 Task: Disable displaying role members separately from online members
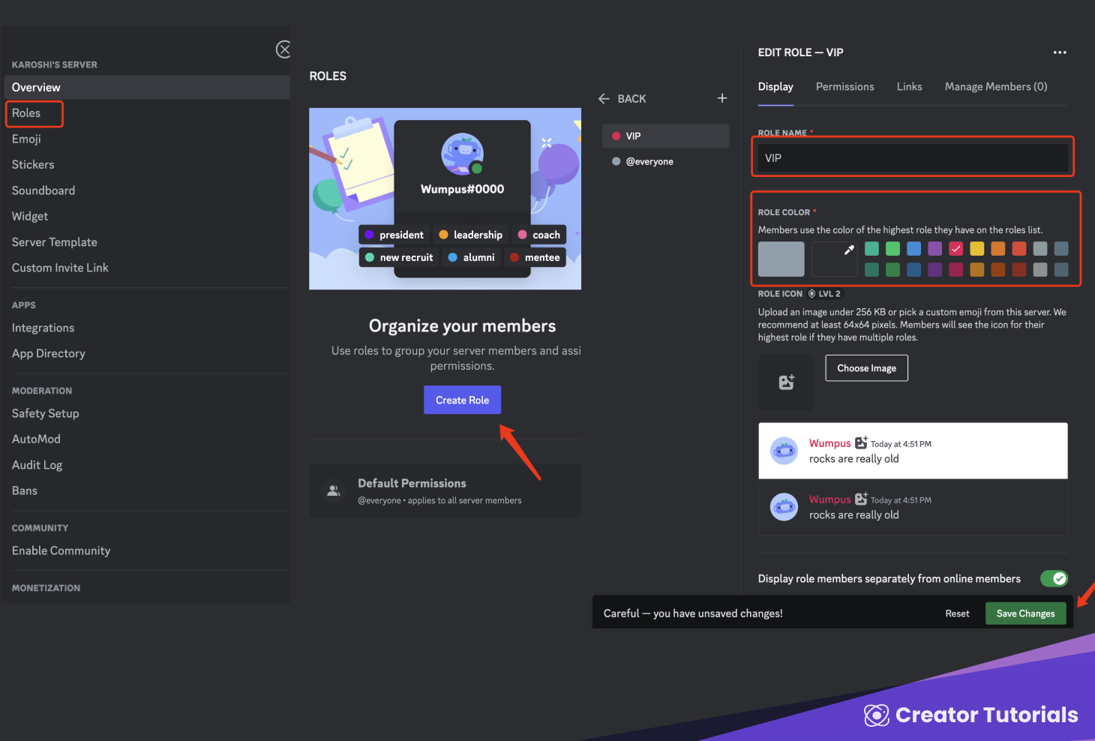[x=1054, y=578]
